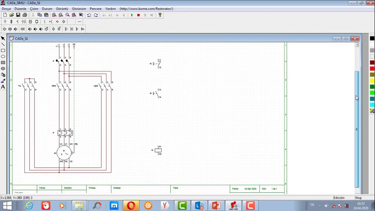This screenshot has height=211, width=375.
Task: Open the Opera browser from the taskbar
Action: click(x=131, y=206)
